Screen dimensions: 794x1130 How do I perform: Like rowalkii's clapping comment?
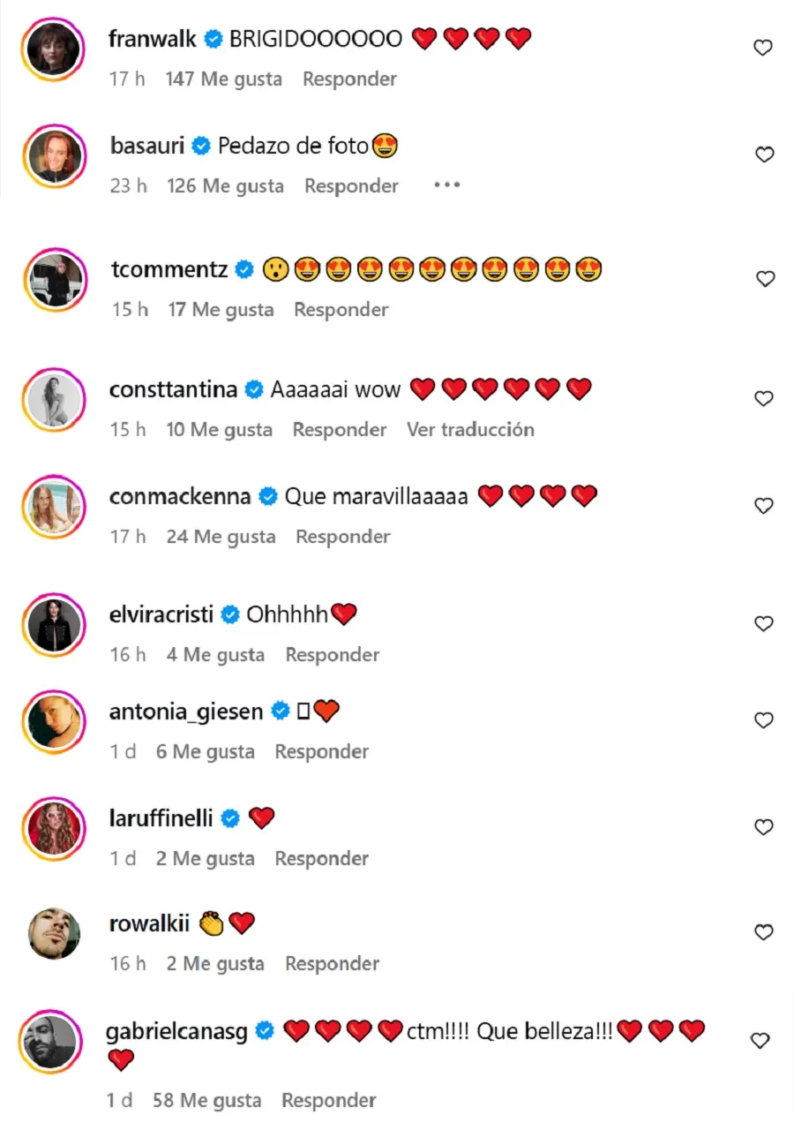point(764,932)
